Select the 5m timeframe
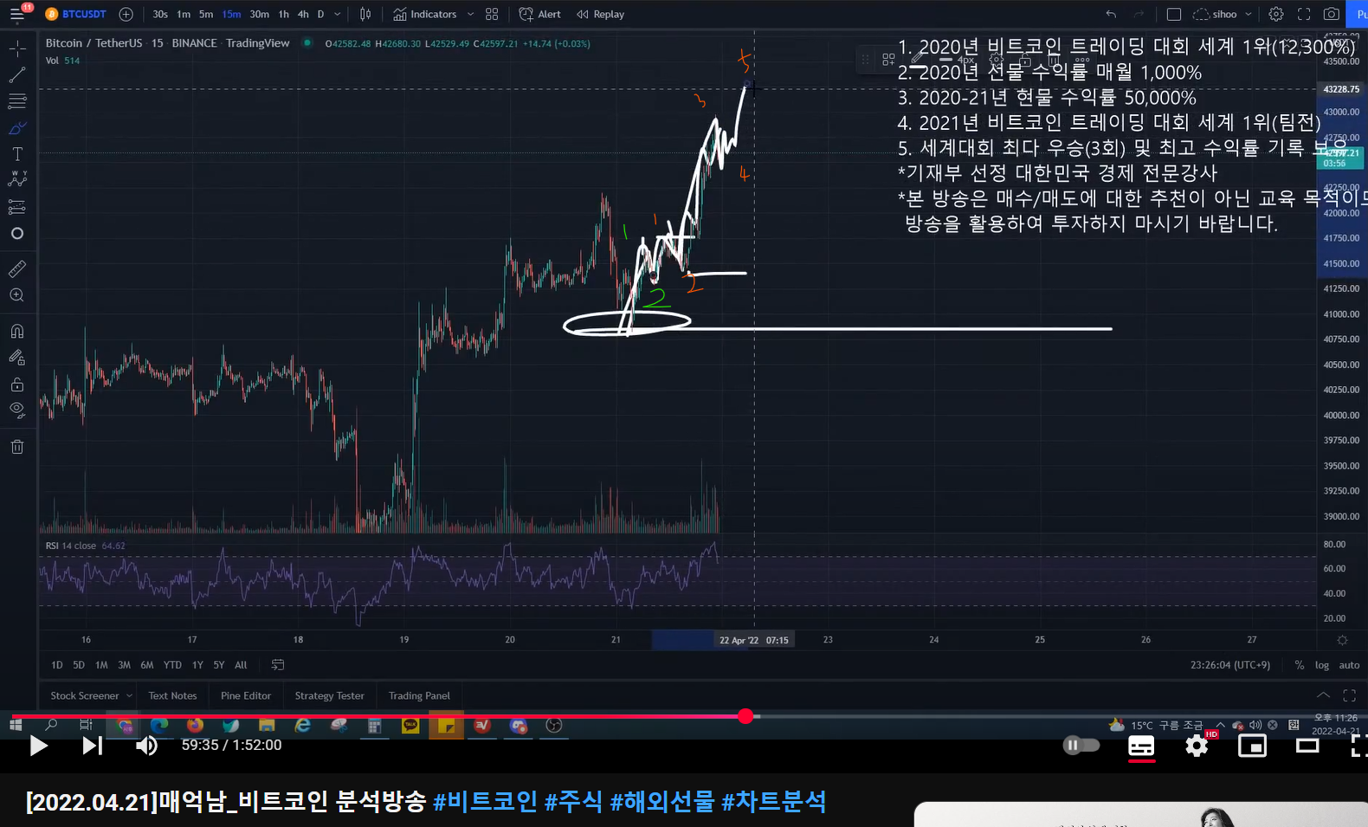 (x=206, y=15)
